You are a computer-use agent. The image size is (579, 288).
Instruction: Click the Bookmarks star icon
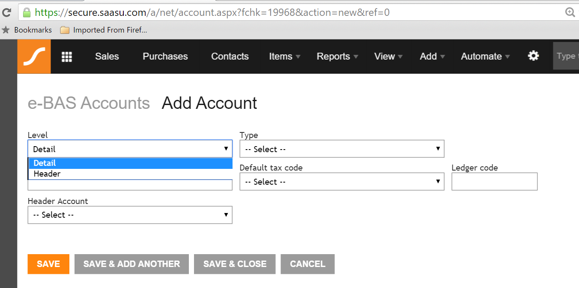(6, 30)
